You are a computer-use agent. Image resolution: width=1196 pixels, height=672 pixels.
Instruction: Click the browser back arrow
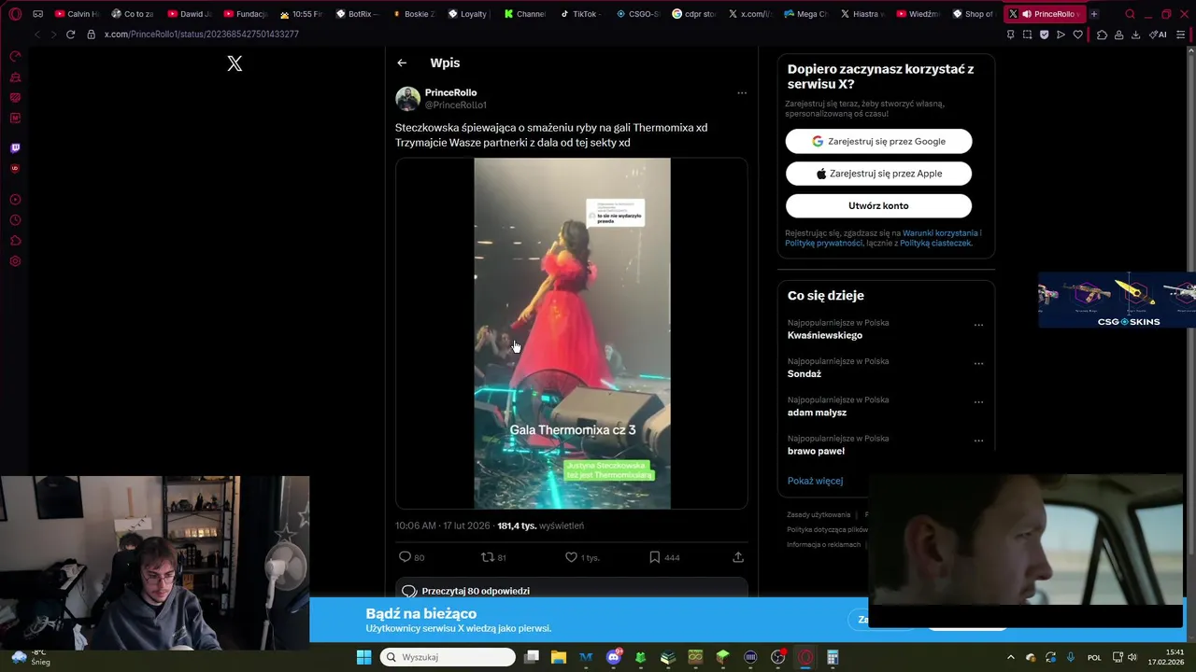pos(37,35)
